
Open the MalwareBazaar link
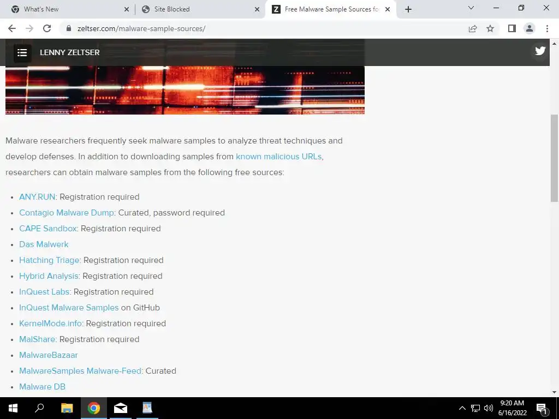(49, 355)
